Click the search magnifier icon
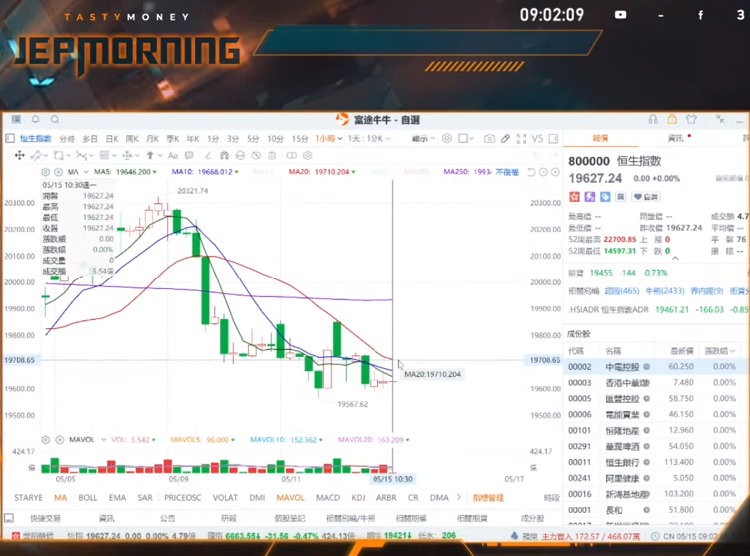The height and width of the screenshot is (556, 750). pos(55,119)
